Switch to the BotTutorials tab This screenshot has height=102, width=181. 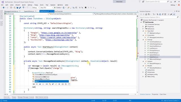[59, 11]
